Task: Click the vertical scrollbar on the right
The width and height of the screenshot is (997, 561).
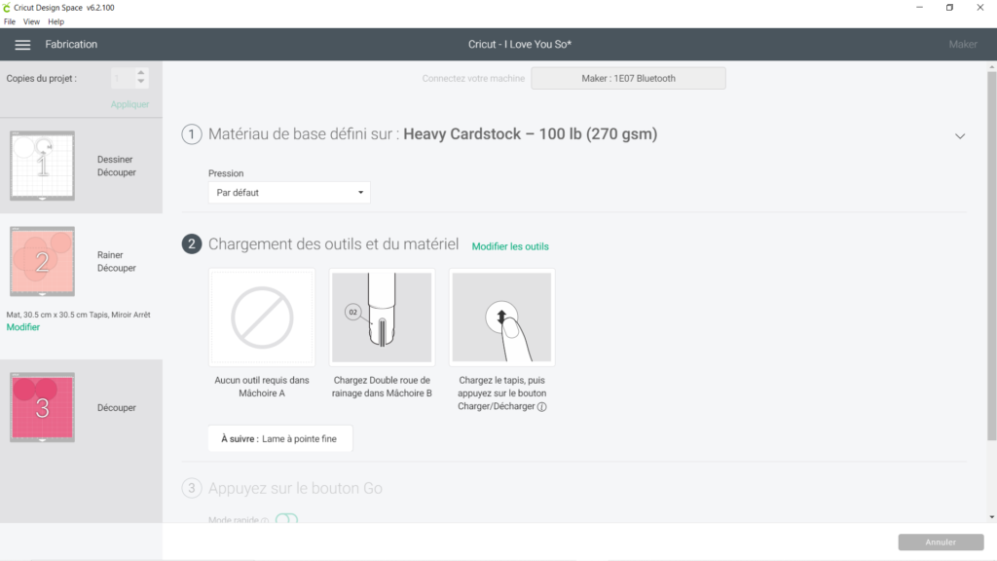Action: click(991, 254)
